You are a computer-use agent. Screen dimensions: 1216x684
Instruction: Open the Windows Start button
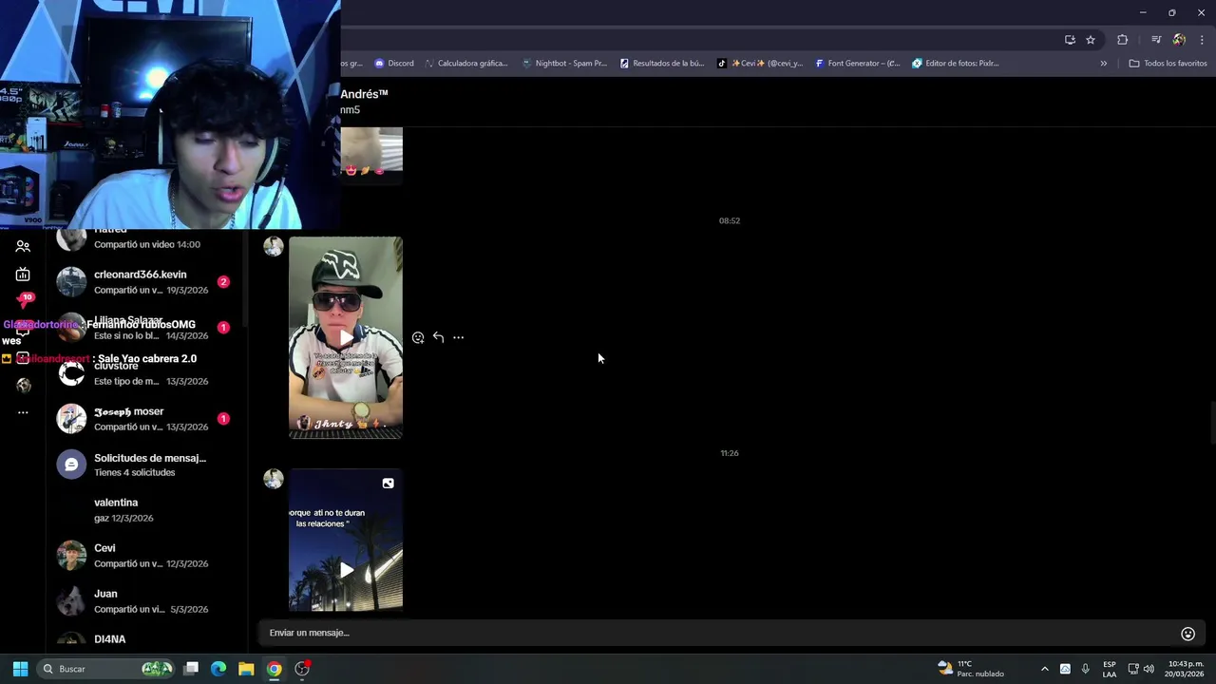pos(20,669)
